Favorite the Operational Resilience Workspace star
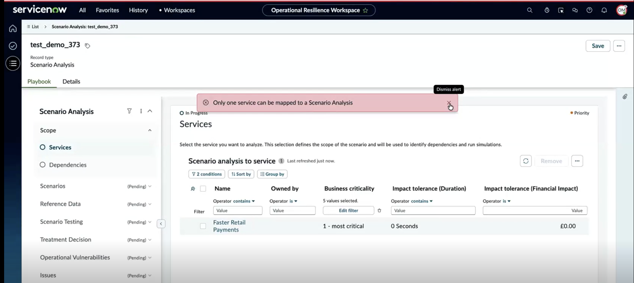Image resolution: width=634 pixels, height=283 pixels. pos(365,10)
